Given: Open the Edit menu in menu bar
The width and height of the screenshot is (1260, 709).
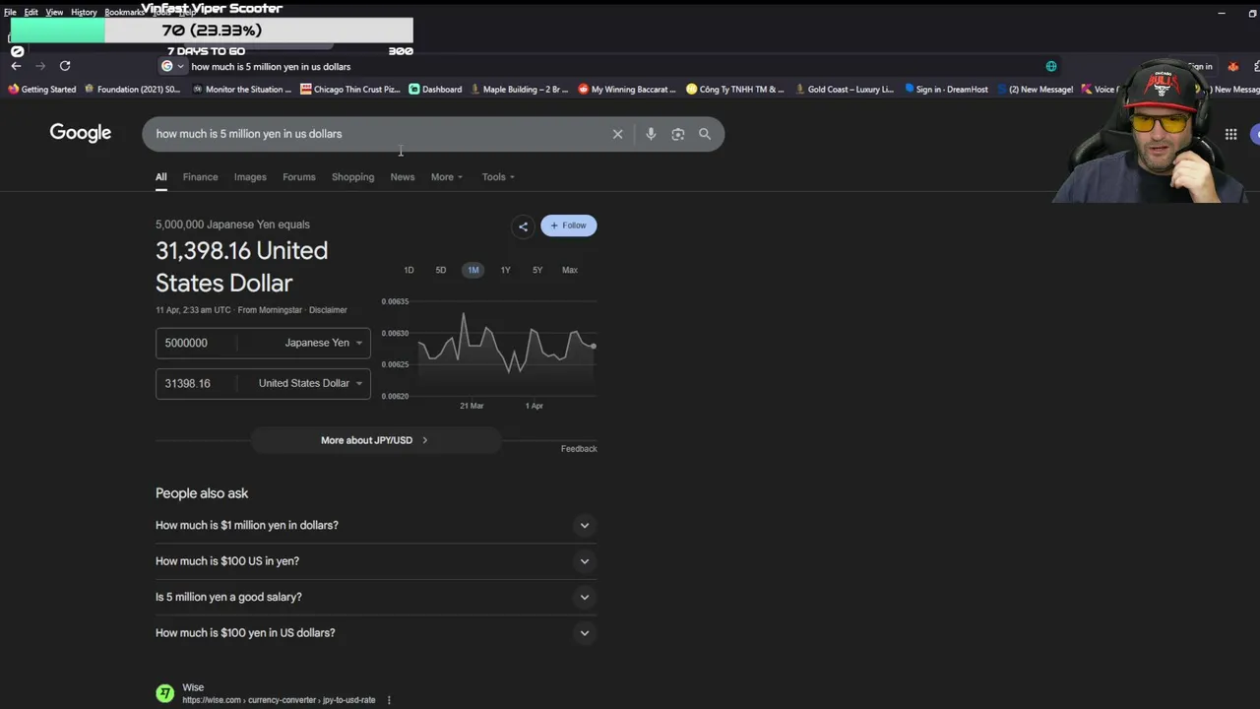Looking at the screenshot, I should 31,12.
